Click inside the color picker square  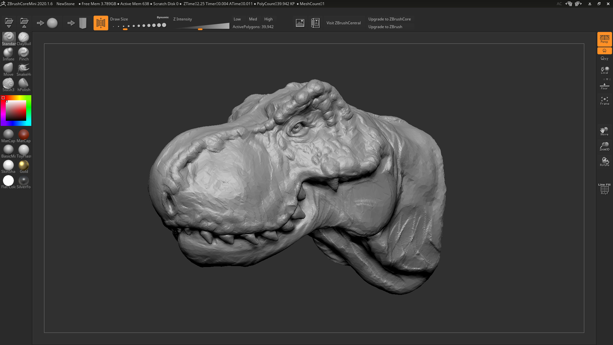coord(16,111)
